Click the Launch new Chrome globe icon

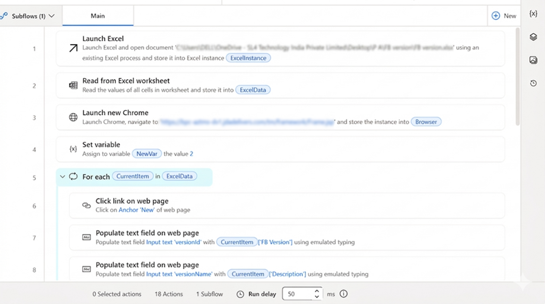73,117
